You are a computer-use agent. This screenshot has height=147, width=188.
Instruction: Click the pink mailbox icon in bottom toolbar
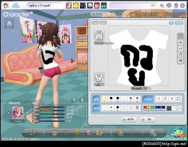point(88,133)
